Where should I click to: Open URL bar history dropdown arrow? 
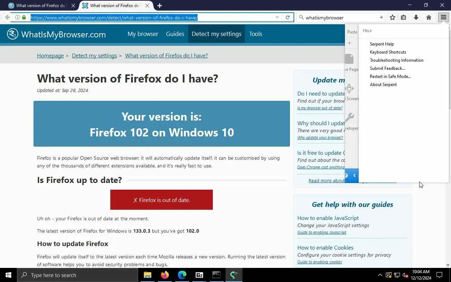(277, 17)
